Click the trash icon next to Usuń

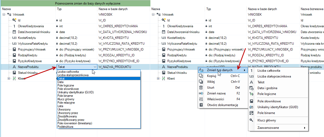click(201, 88)
